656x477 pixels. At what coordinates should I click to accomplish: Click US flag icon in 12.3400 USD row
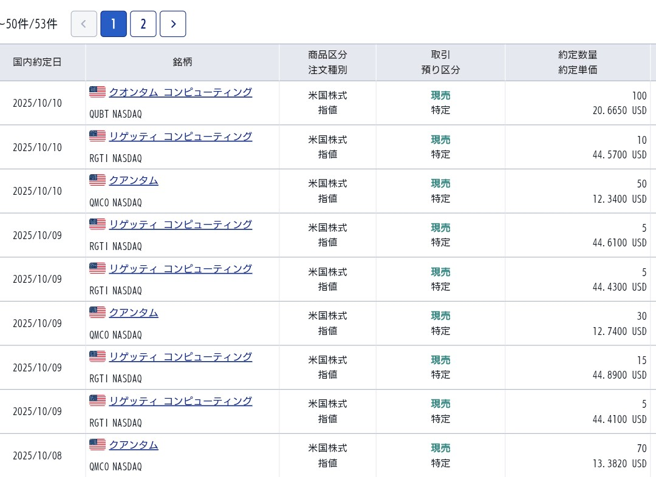pyautogui.click(x=97, y=180)
